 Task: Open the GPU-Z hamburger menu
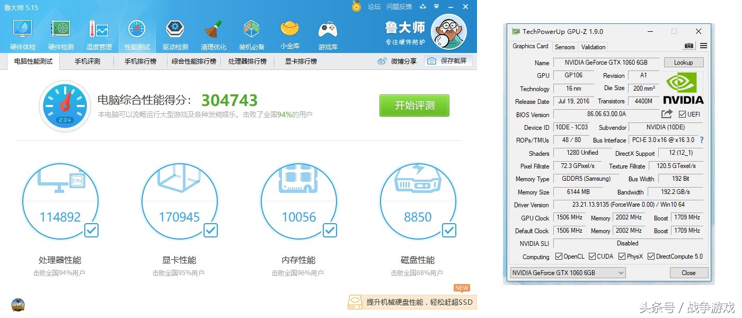[x=703, y=46]
